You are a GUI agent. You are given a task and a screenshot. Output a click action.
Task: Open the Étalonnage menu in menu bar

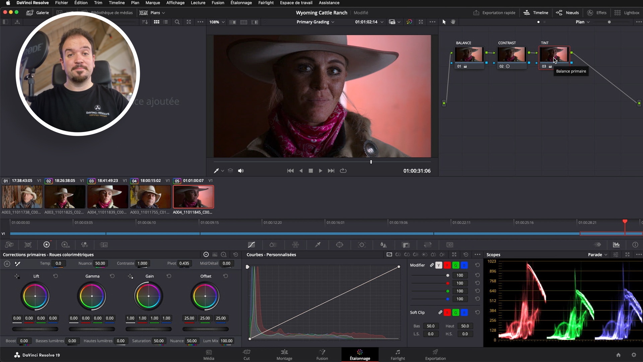pyautogui.click(x=241, y=3)
